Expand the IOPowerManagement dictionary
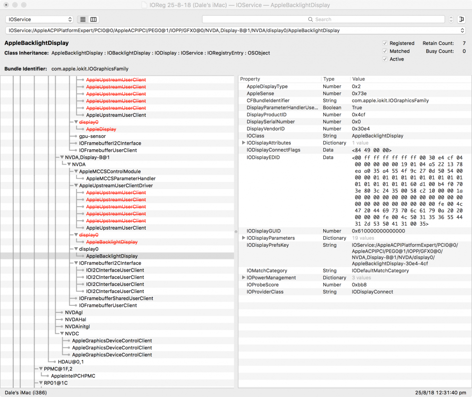 [x=243, y=277]
